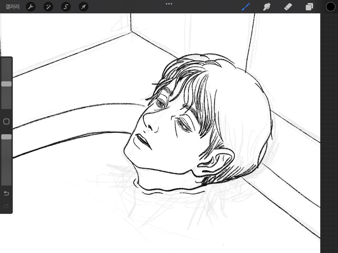Open smudge brush options by tapping Smudge again
Viewport: 338px width, 253px height.
pyautogui.click(x=266, y=6)
